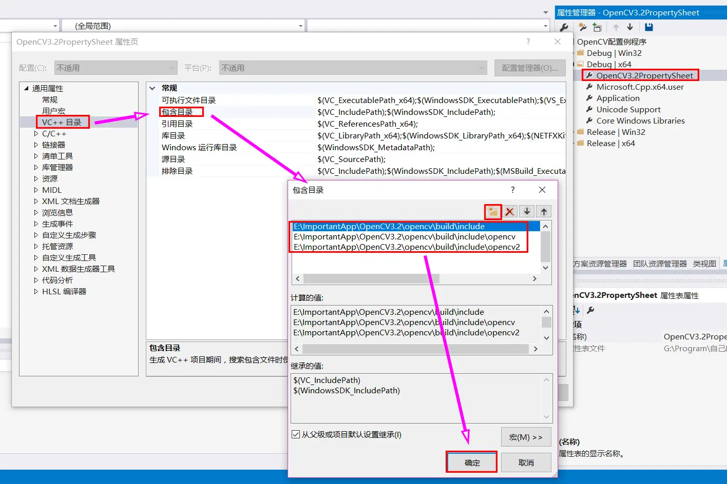Select VC++ 目录 in the tree
This screenshot has height=484, width=727.
62,122
